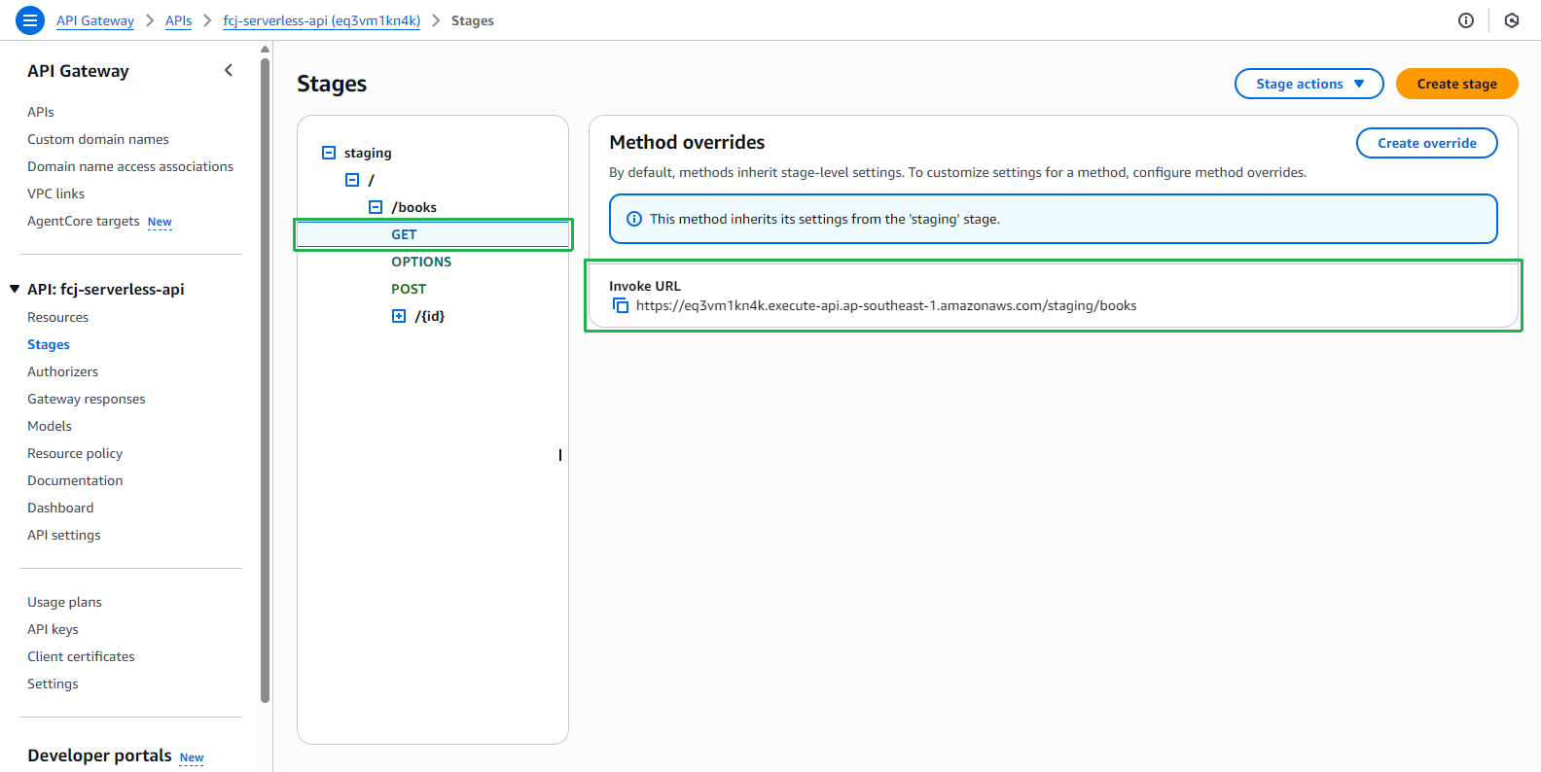Select the staging stage name
1541x772 pixels.
coord(368,153)
